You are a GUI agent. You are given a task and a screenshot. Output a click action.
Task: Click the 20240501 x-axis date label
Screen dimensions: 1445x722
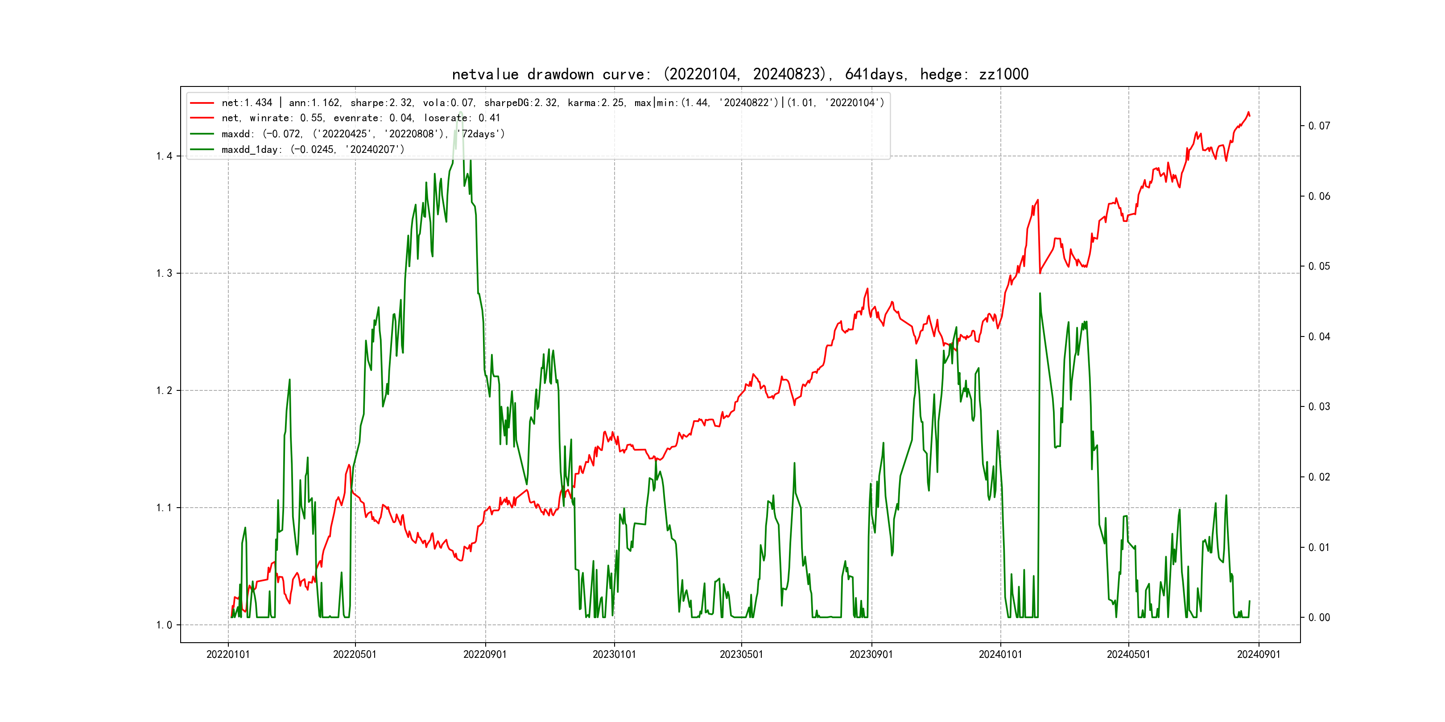[1128, 654]
